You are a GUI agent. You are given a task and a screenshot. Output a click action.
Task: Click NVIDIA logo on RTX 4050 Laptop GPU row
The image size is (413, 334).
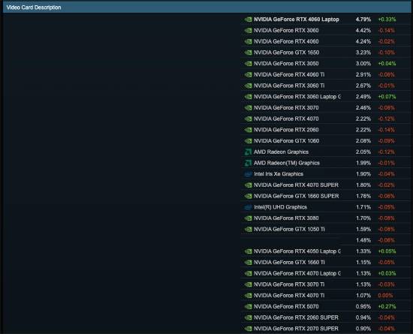click(248, 251)
